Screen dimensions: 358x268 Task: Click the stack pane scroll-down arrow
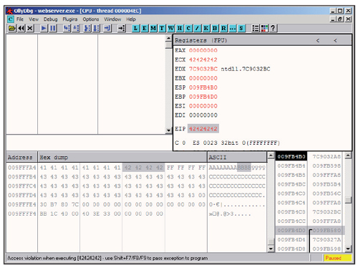[348, 249]
